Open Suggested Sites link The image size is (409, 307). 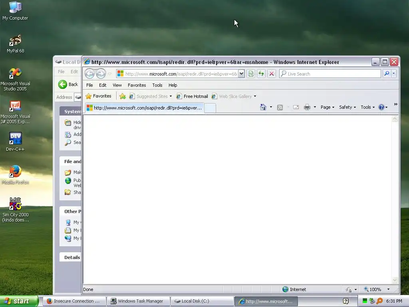(x=149, y=96)
